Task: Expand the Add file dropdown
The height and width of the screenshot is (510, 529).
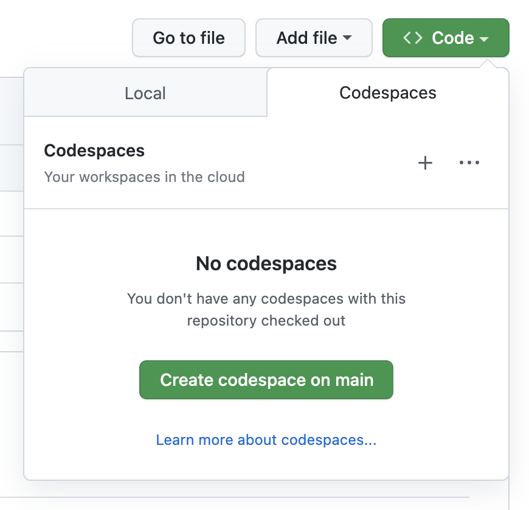Action: pyautogui.click(x=314, y=38)
